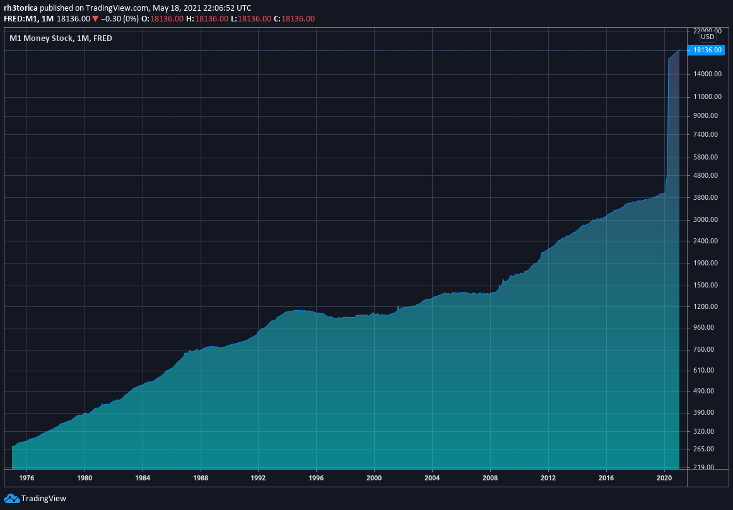Click the FRED:M1, 1M symbol text
This screenshot has width=733, height=510.
click(x=28, y=19)
